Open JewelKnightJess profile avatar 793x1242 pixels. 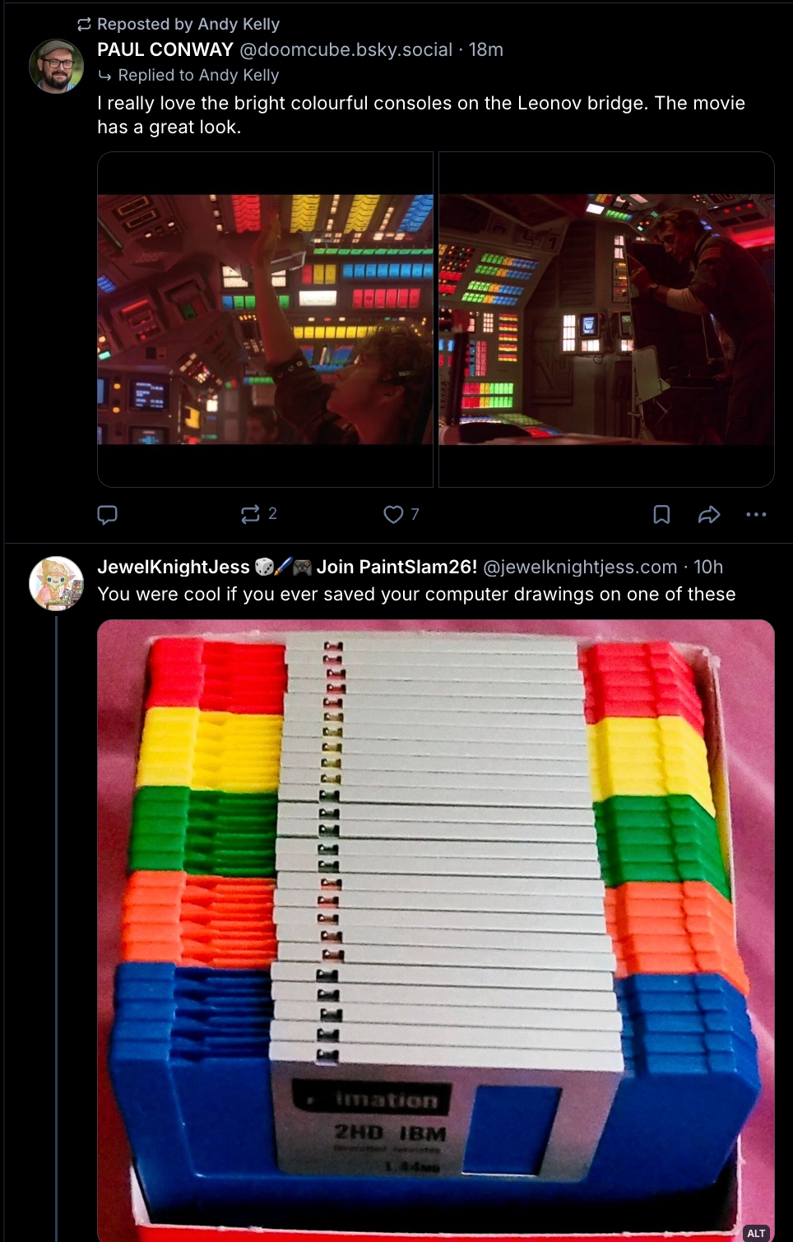tap(56, 583)
